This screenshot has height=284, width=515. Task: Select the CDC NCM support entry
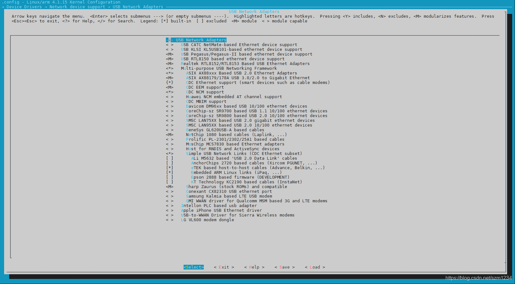pyautogui.click(x=205, y=92)
